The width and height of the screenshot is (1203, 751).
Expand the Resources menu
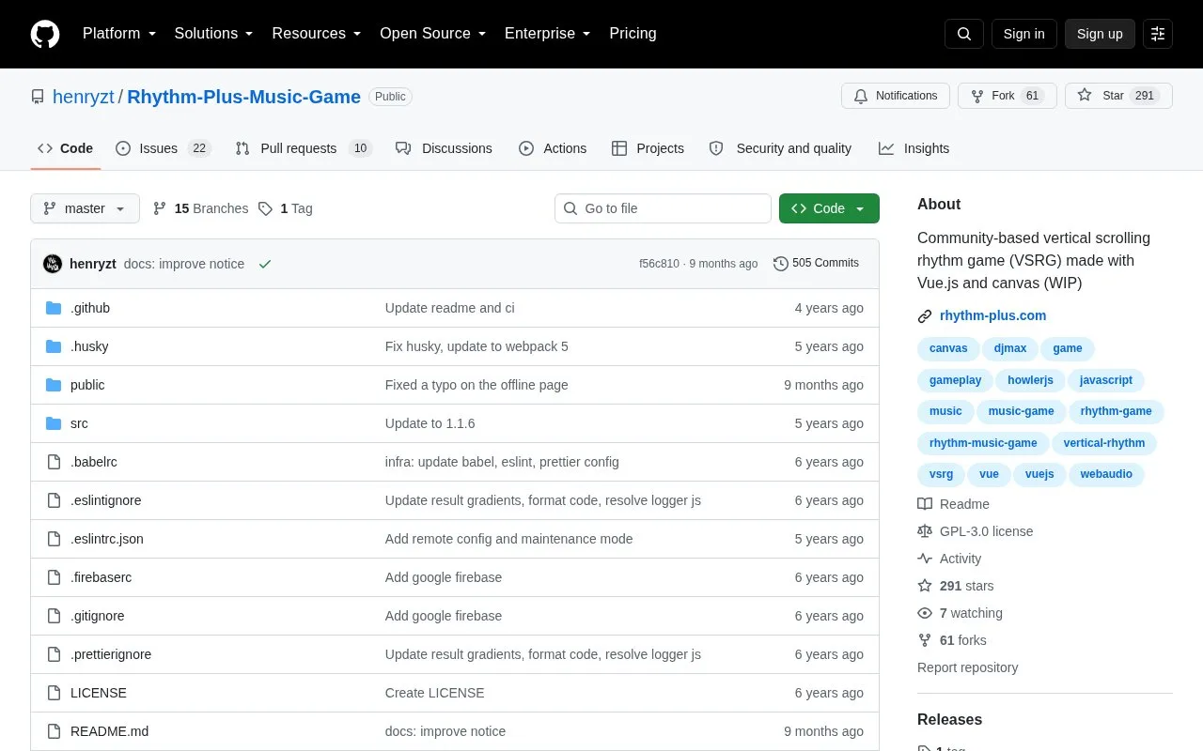(317, 34)
